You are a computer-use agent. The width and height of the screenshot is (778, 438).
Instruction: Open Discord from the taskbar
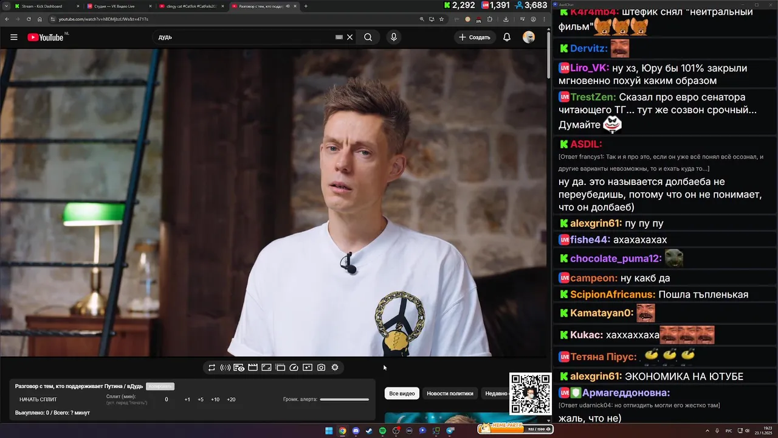tap(356, 431)
